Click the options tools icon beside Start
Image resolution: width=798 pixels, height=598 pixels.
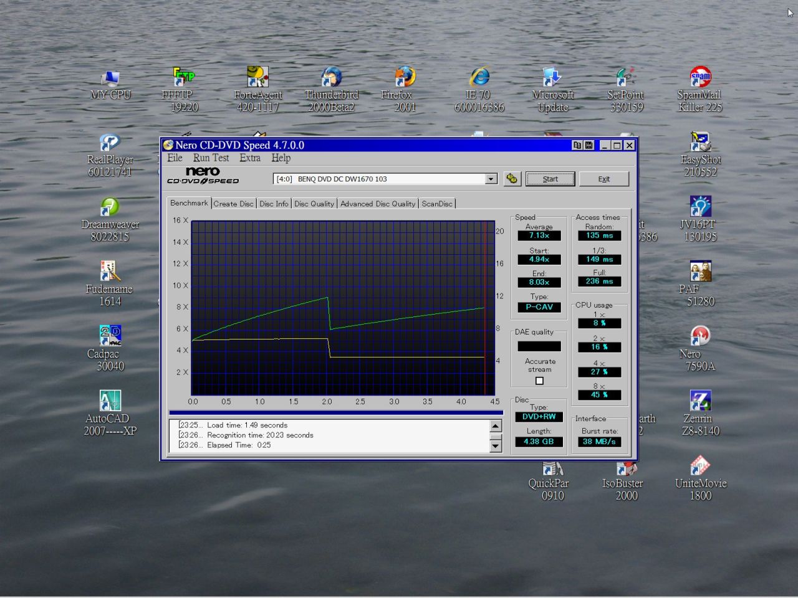512,179
